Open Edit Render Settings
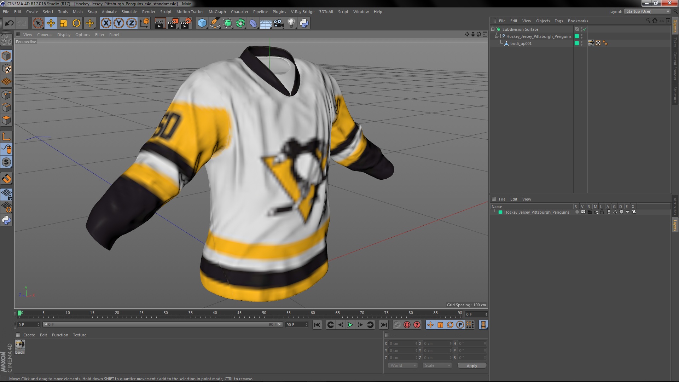Viewport: 679px width, 382px height. click(x=186, y=23)
